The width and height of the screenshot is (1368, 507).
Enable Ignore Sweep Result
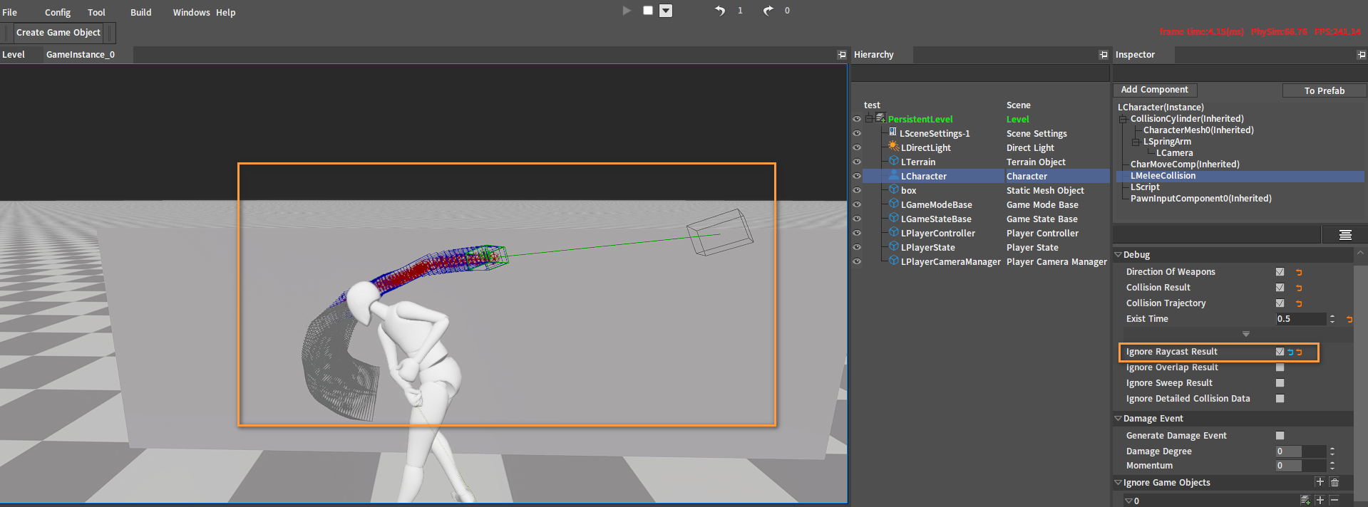coord(1280,383)
